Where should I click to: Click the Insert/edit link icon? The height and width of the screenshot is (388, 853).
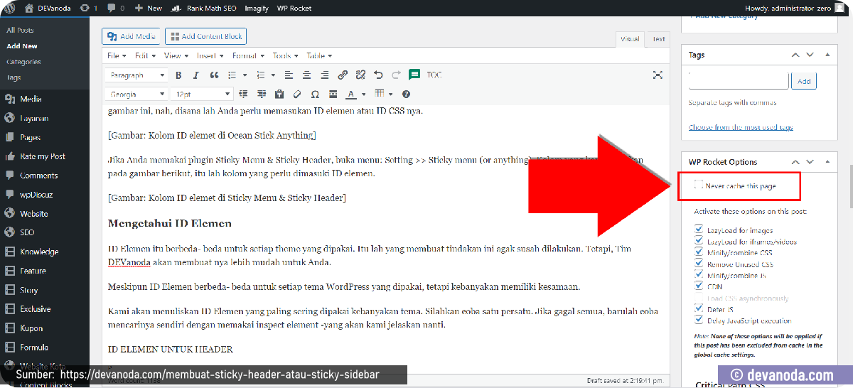point(343,75)
